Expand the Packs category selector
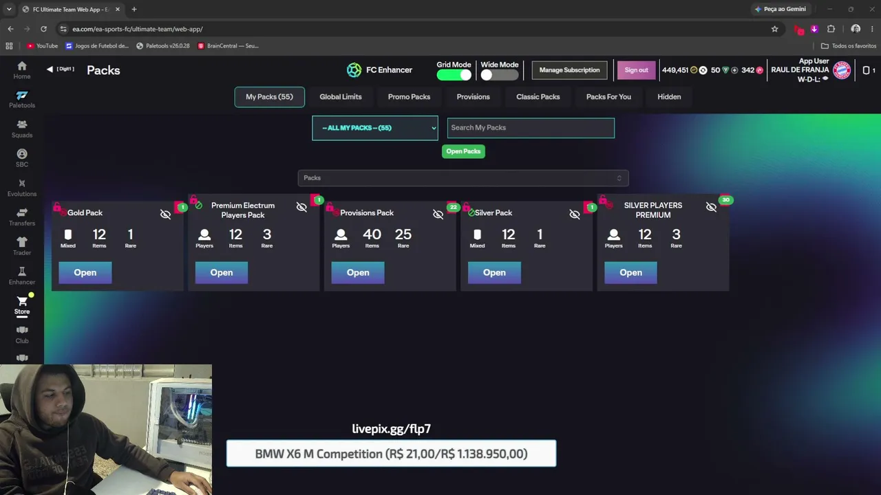 (463, 178)
